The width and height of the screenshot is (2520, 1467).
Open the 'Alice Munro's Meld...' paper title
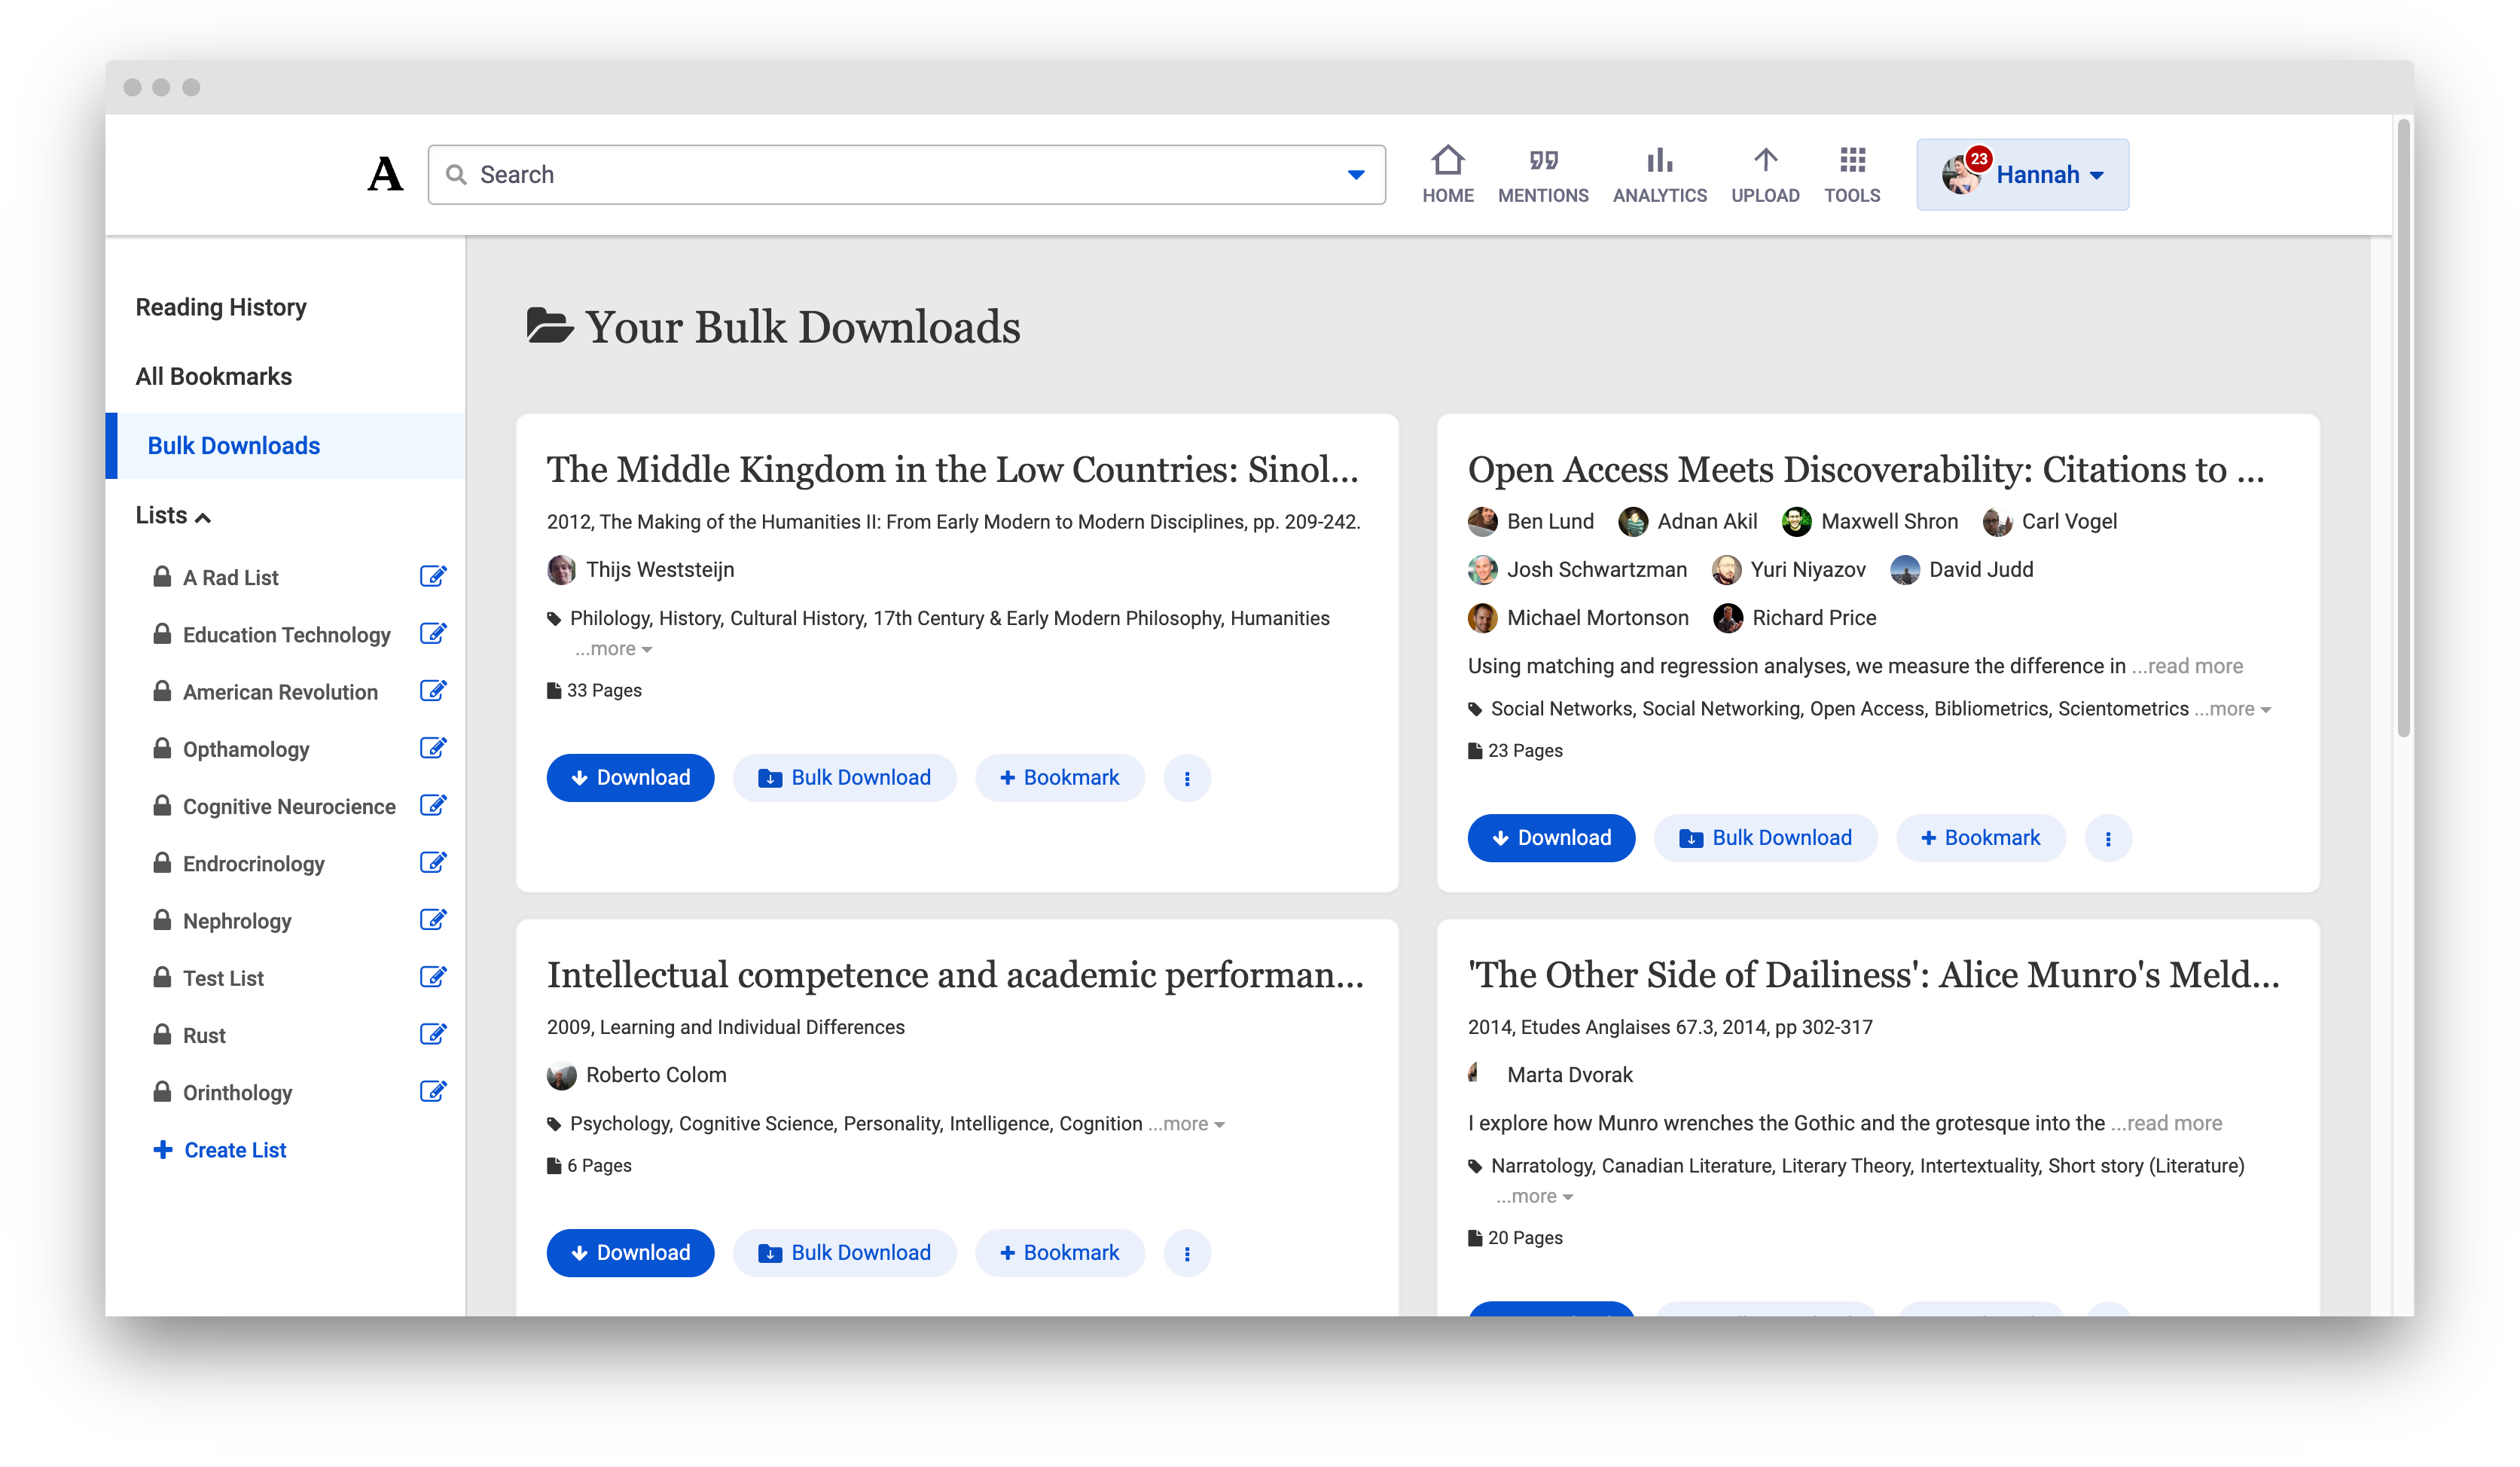click(1873, 975)
